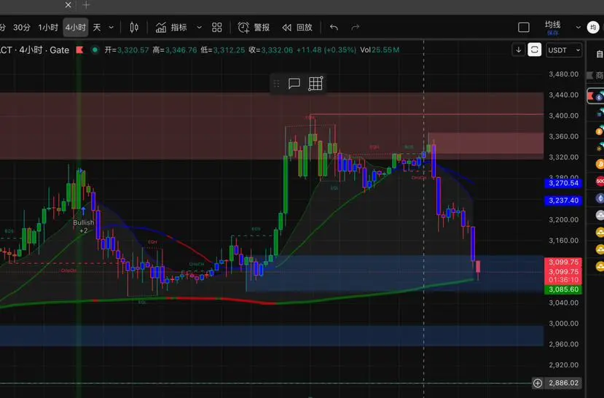This screenshot has height=398, width=604.
Task: Switch to the 天 daily timeframe
Action: (x=97, y=28)
